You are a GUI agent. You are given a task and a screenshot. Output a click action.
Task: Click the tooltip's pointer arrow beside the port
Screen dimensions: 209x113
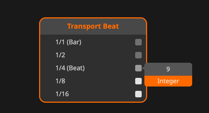pos(143,69)
